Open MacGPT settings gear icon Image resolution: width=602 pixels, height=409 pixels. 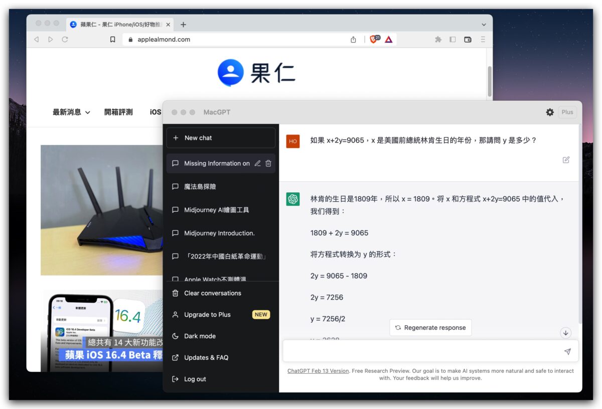550,112
